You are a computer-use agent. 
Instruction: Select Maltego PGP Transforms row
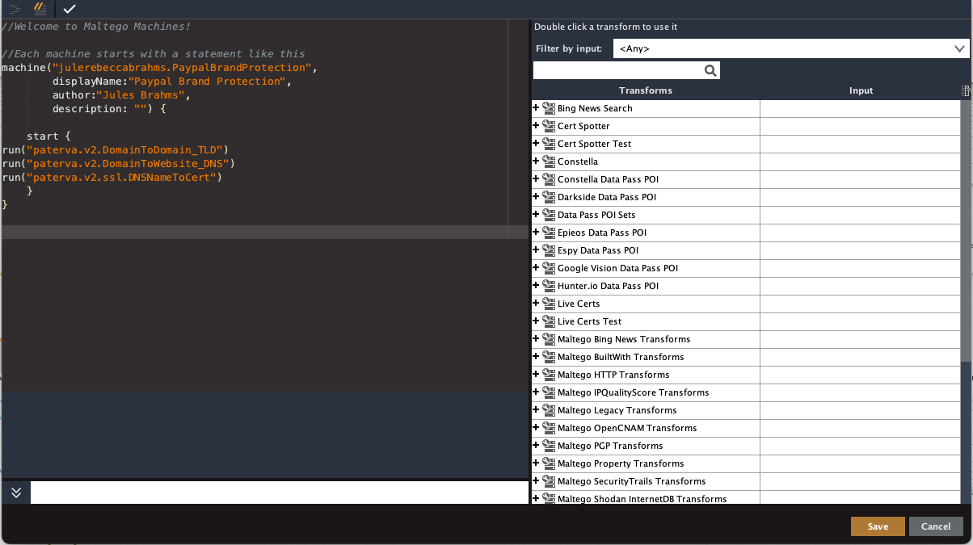(x=746, y=446)
